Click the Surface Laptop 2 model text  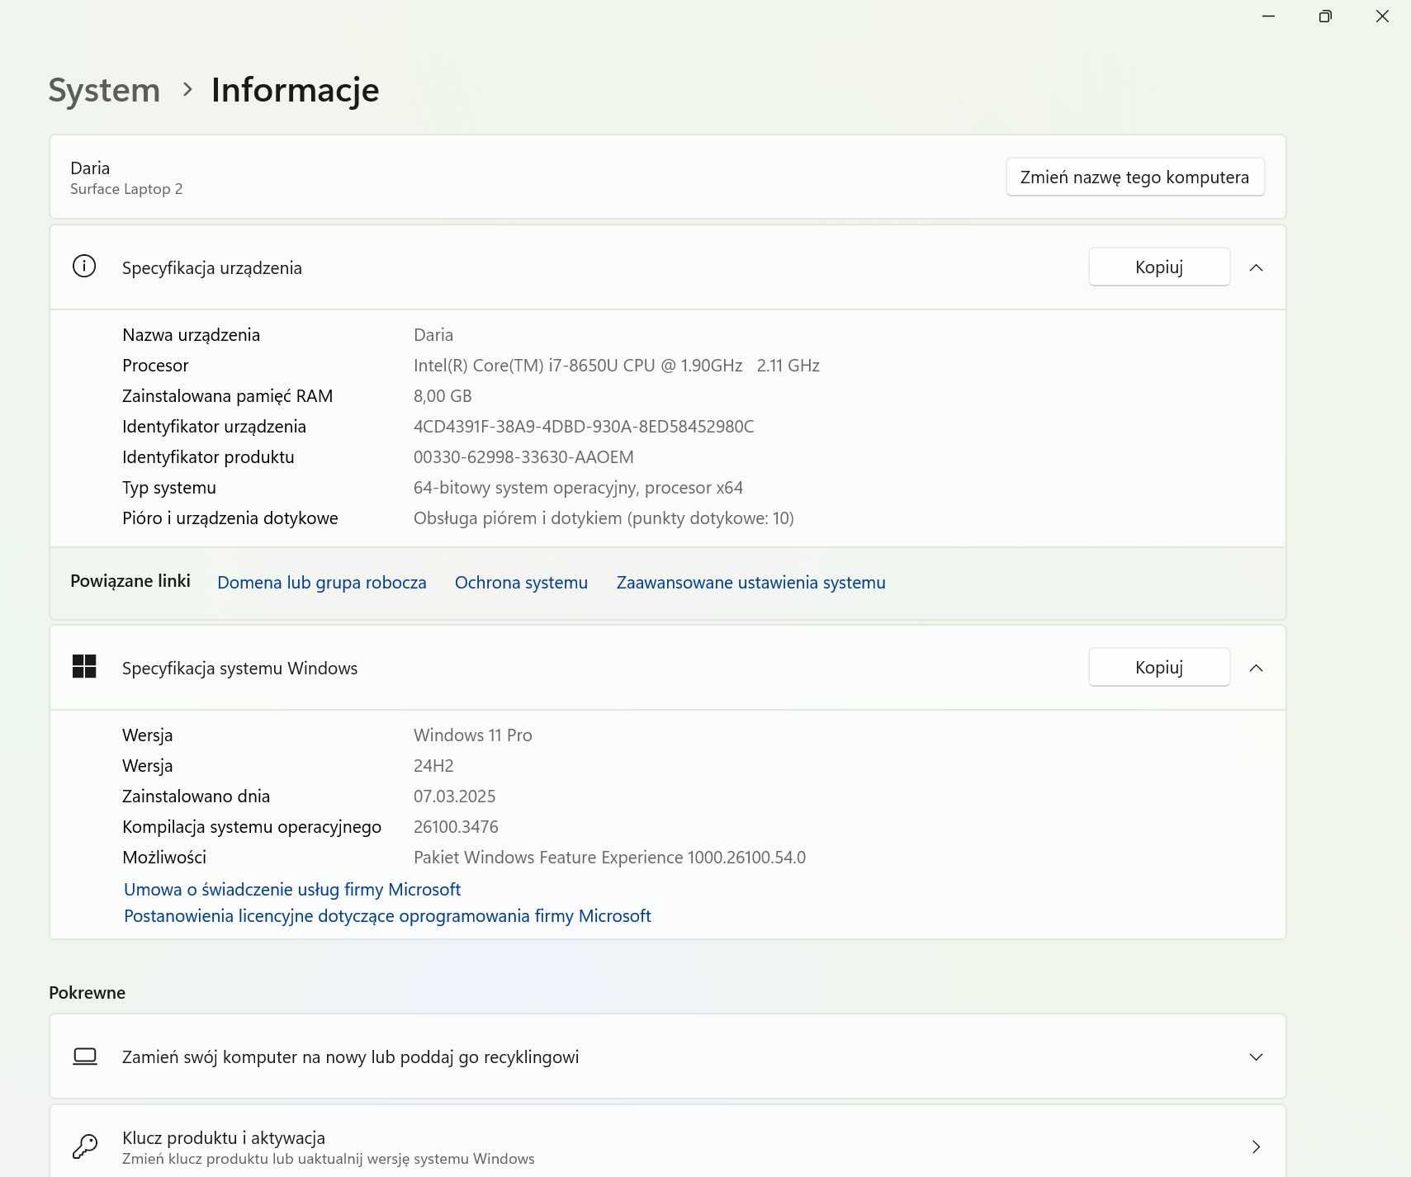(x=126, y=189)
